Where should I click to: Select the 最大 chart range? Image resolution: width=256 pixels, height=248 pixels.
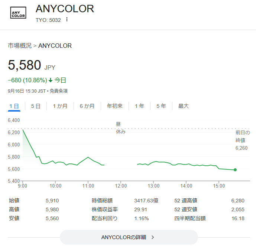click(184, 106)
